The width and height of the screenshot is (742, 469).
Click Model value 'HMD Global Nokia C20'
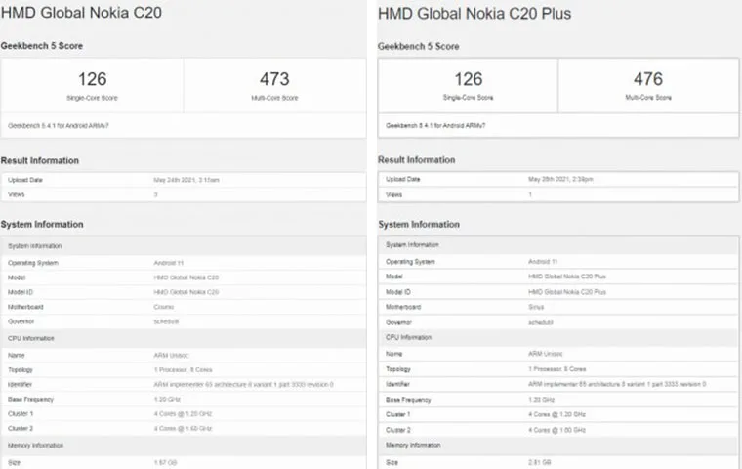point(185,277)
